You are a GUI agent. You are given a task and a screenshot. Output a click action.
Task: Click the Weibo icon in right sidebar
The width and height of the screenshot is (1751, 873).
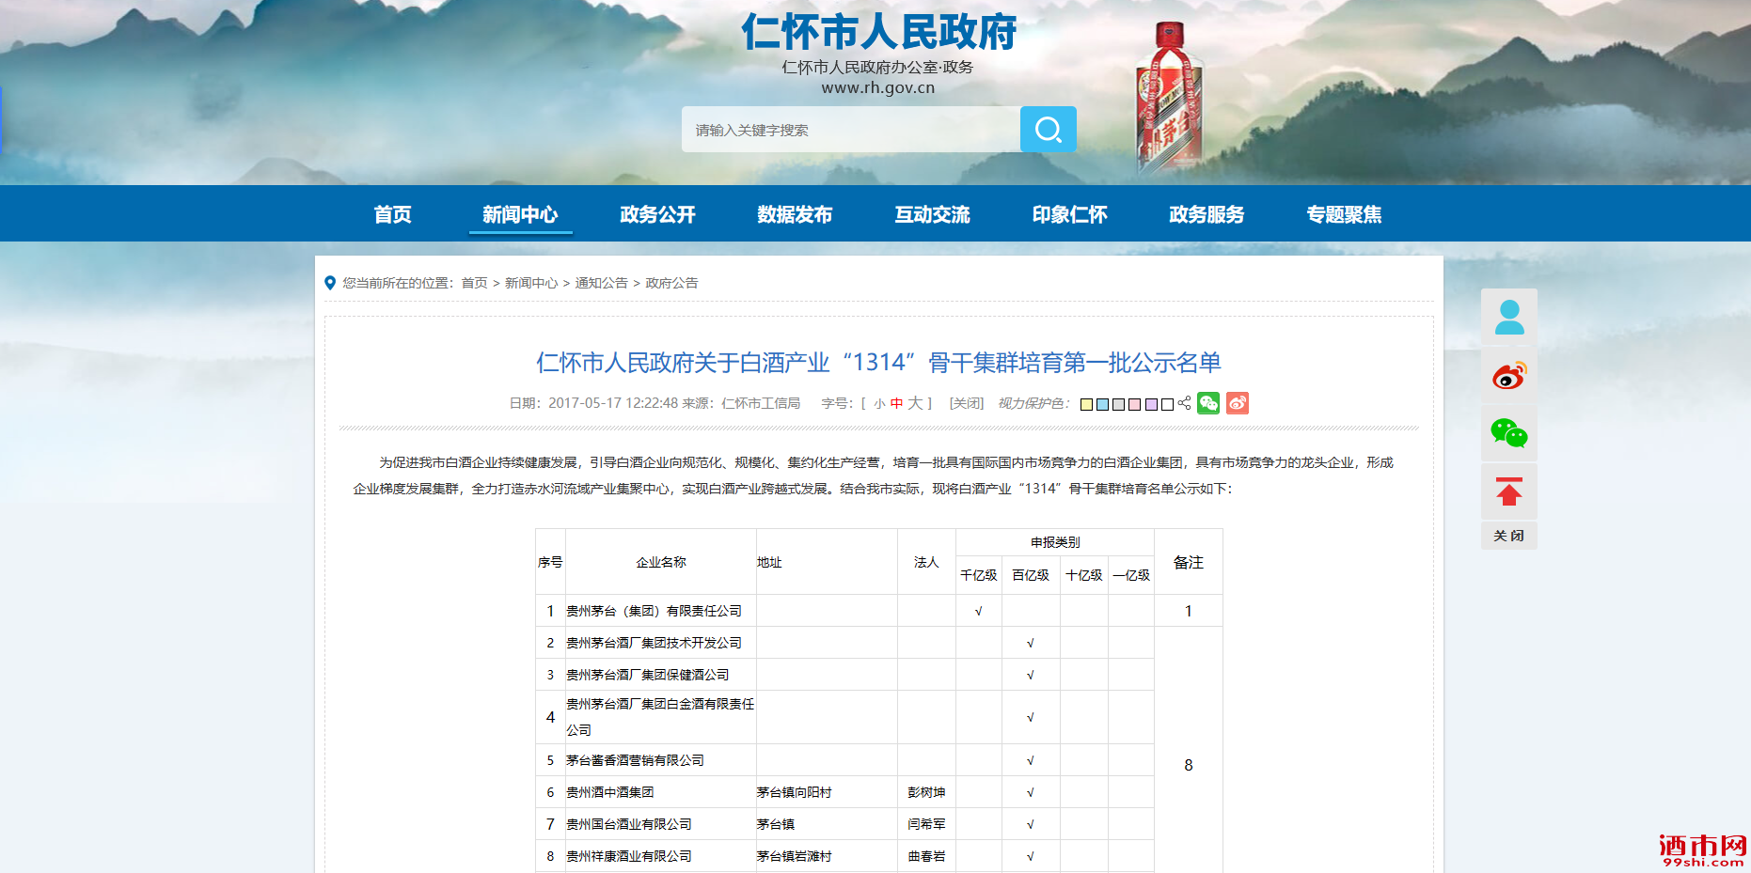tap(1508, 376)
